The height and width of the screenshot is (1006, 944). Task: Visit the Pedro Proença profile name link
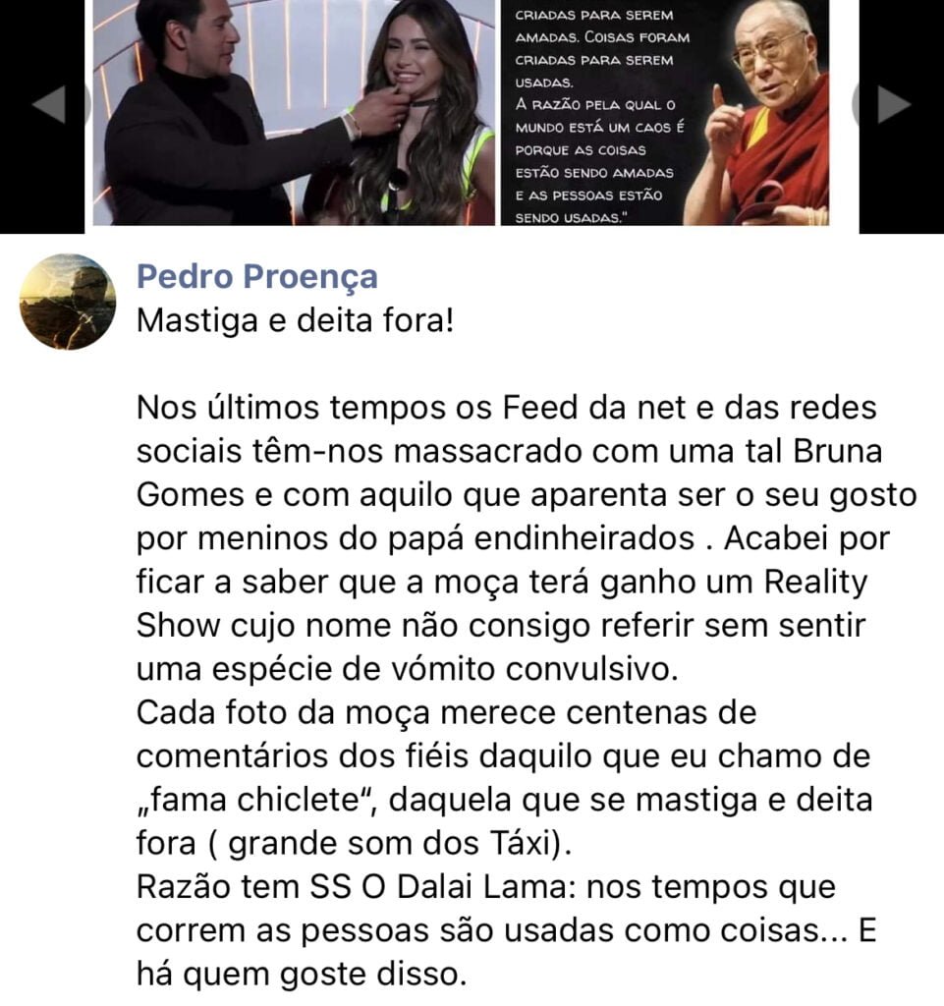(257, 276)
